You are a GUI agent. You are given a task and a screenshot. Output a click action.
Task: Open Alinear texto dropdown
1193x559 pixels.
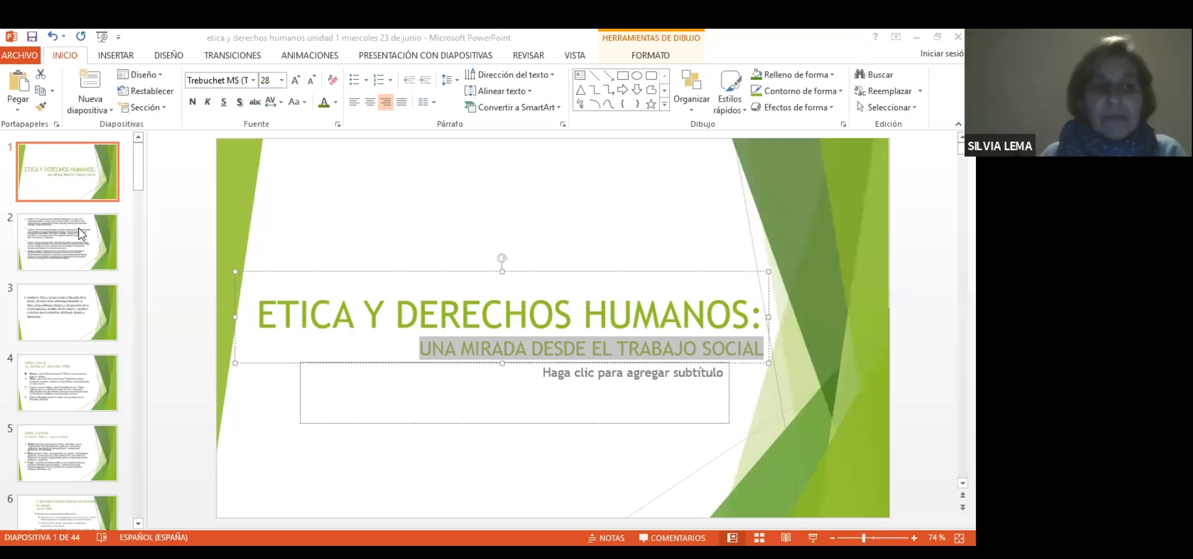[x=498, y=90]
